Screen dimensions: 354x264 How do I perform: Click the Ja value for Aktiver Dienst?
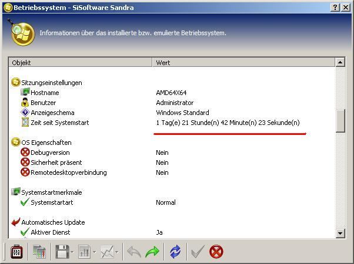tap(159, 232)
